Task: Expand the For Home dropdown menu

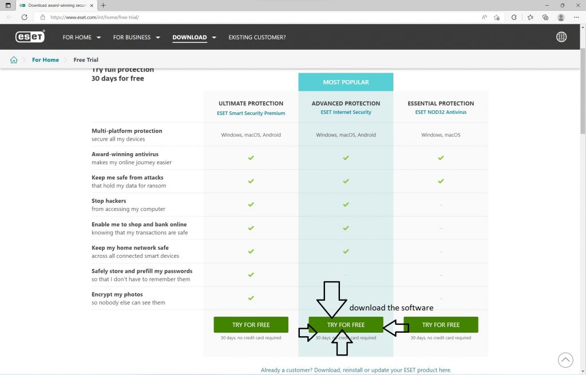Action: click(81, 38)
